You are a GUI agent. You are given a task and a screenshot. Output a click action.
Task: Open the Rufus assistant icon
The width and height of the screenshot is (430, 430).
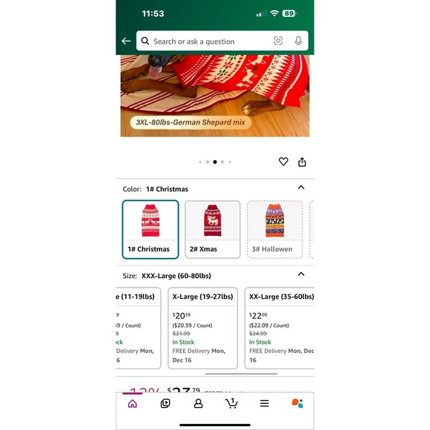pyautogui.click(x=297, y=403)
